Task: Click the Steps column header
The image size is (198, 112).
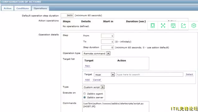Action: point(66,21)
